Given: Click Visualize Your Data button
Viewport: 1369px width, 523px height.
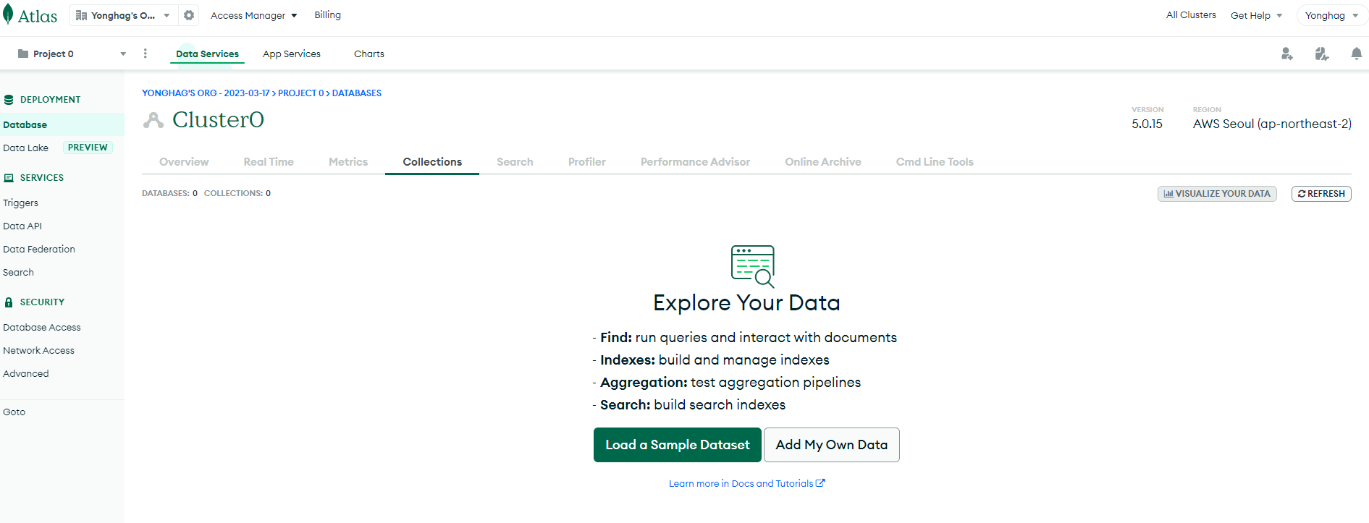Looking at the screenshot, I should [1217, 194].
